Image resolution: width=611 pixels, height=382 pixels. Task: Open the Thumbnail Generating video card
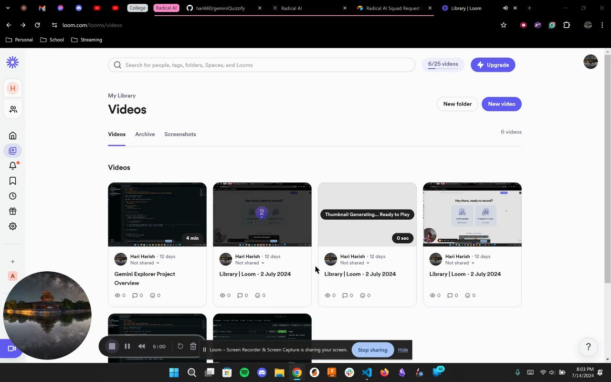pyautogui.click(x=367, y=214)
